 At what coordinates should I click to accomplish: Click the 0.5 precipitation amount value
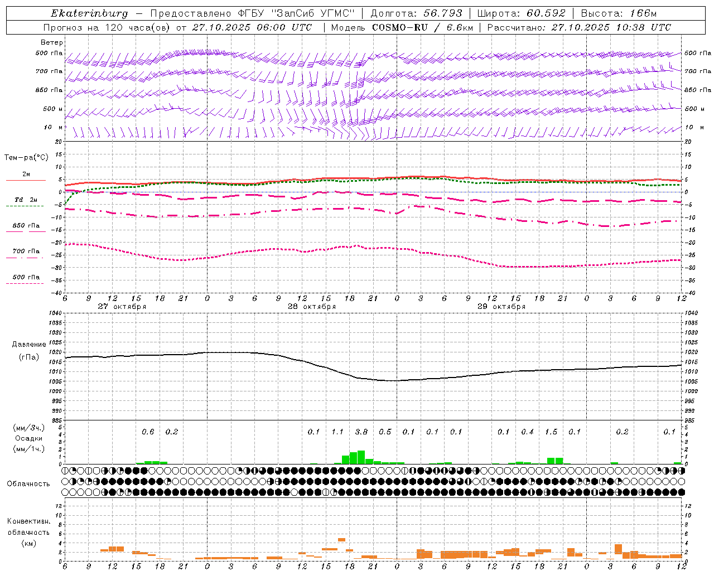[385, 432]
